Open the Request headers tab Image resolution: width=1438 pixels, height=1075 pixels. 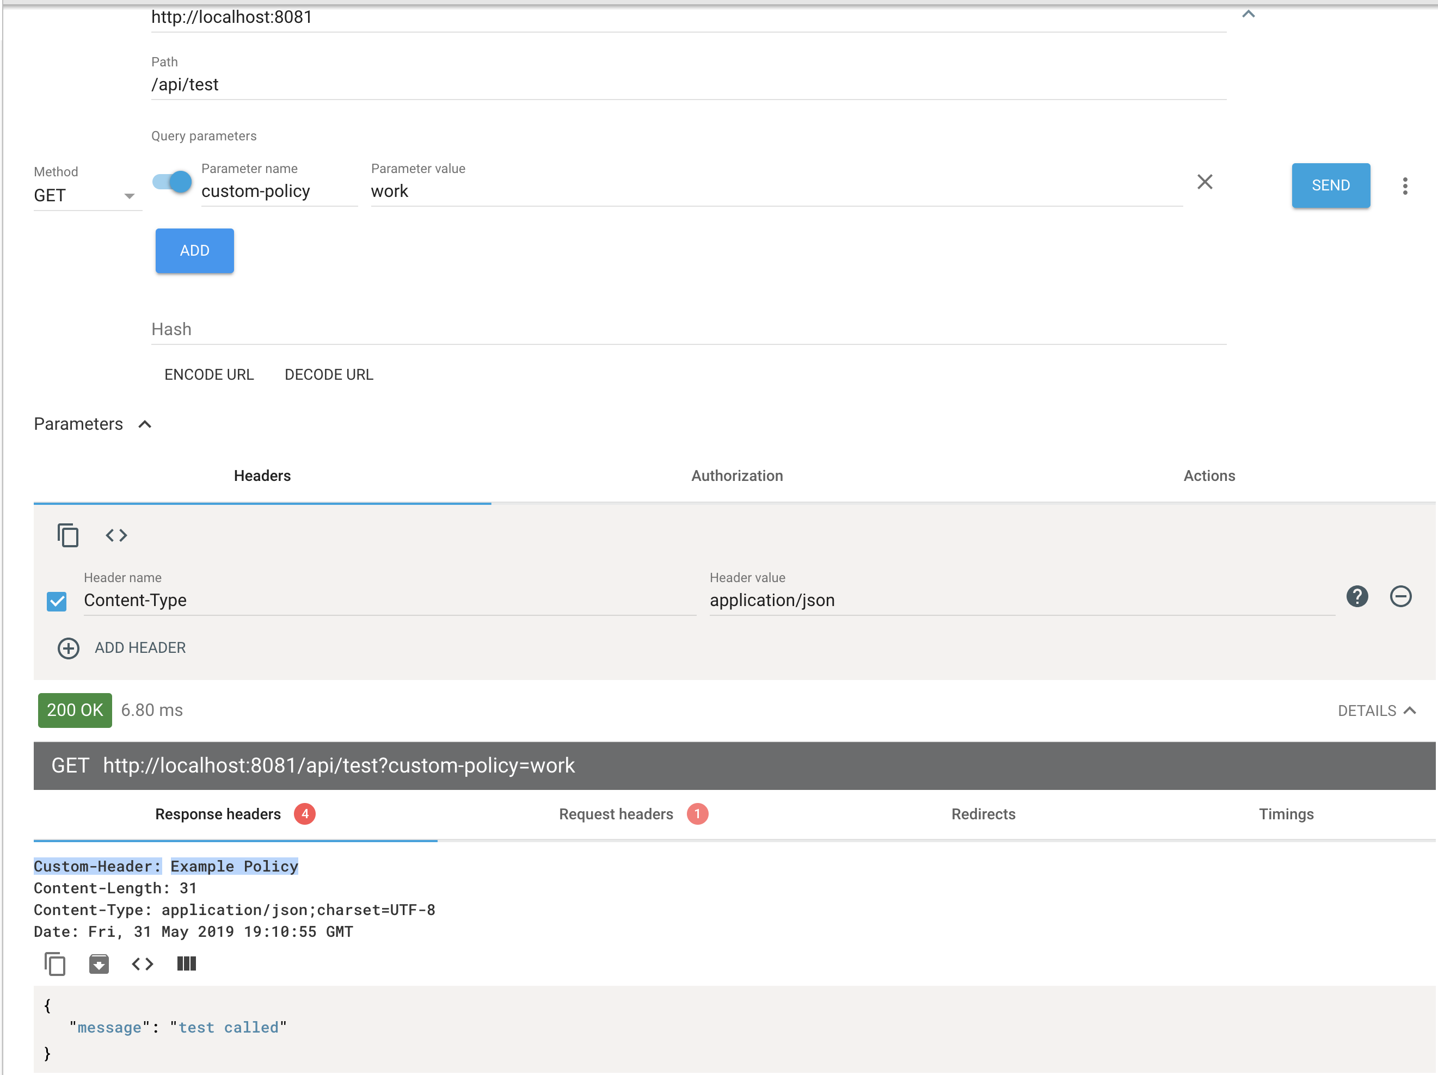click(616, 814)
